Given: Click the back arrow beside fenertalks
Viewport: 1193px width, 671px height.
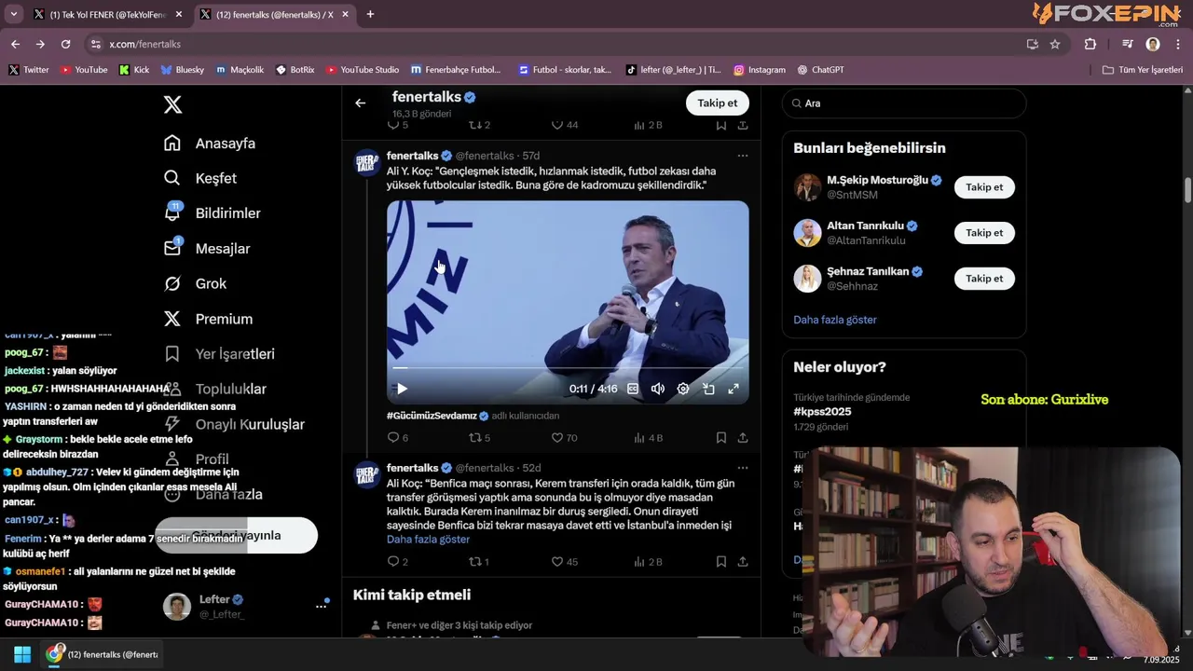Looking at the screenshot, I should (361, 103).
